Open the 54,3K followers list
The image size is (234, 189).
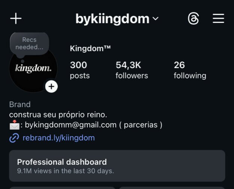tap(131, 70)
